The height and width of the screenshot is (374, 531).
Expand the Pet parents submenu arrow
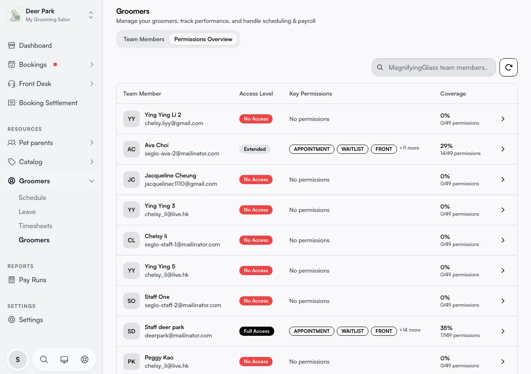(92, 143)
